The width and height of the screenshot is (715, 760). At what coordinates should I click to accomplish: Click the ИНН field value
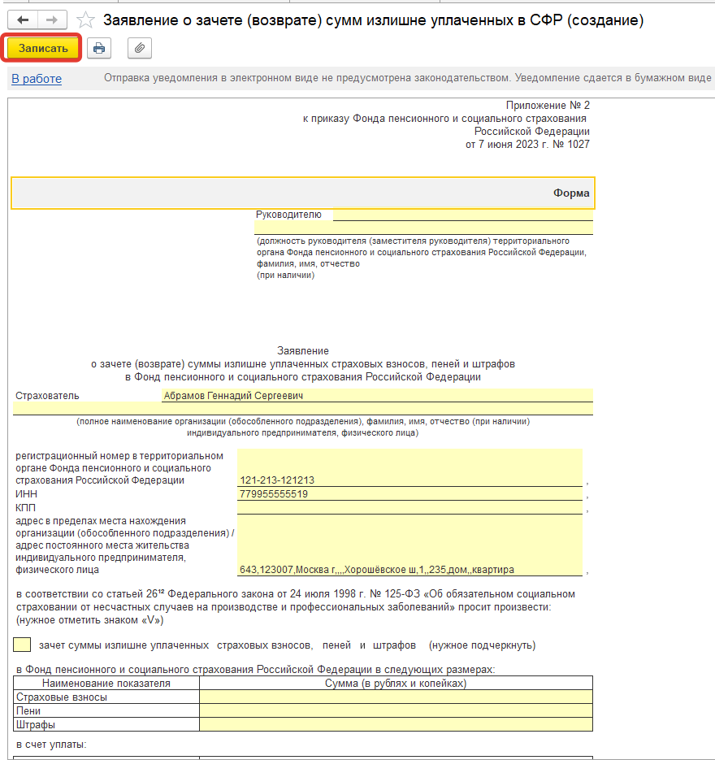coord(409,494)
